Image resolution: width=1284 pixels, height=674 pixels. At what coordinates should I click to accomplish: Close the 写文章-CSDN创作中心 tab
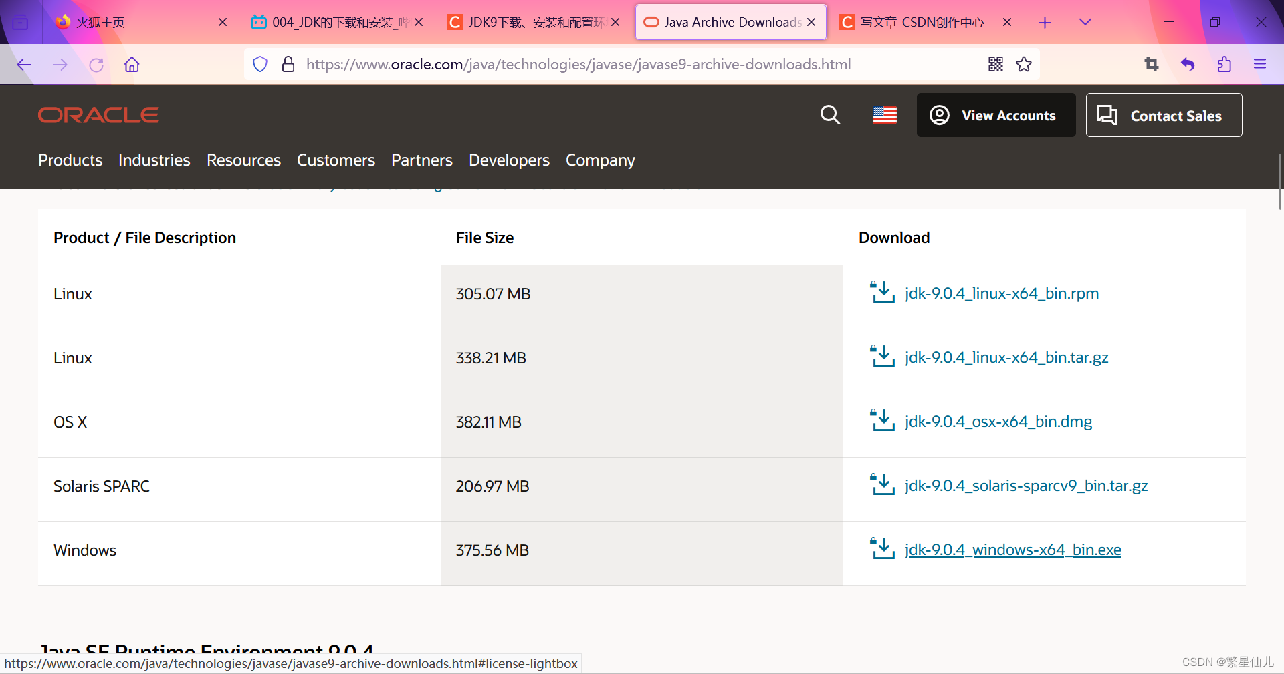point(1006,22)
